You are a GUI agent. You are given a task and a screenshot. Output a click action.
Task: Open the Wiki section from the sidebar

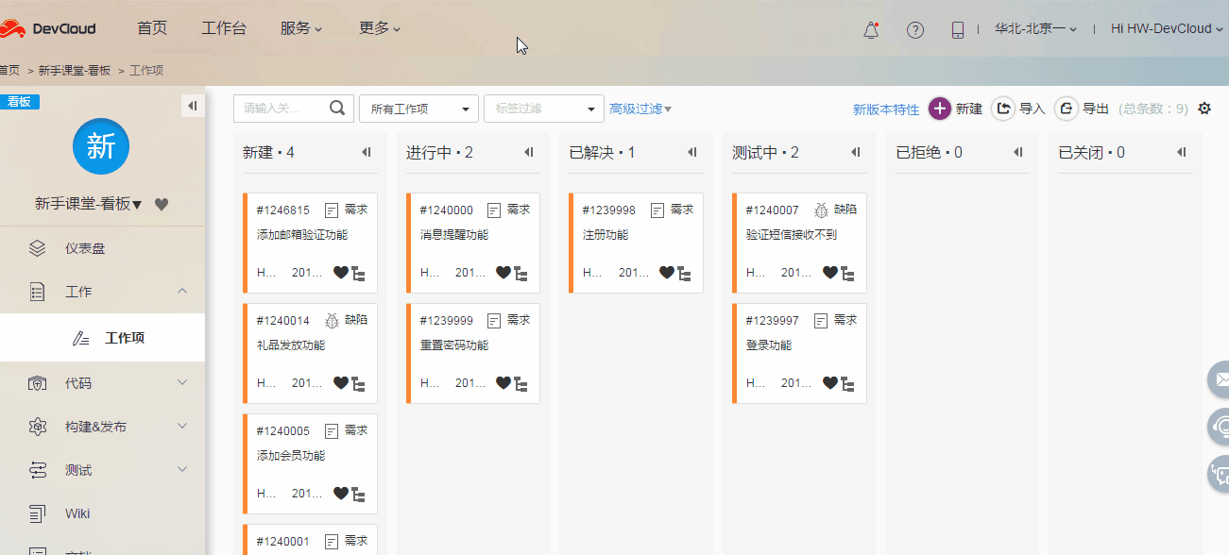37,513
